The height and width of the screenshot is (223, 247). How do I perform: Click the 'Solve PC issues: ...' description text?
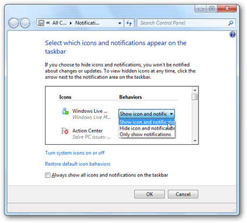tap(92, 137)
